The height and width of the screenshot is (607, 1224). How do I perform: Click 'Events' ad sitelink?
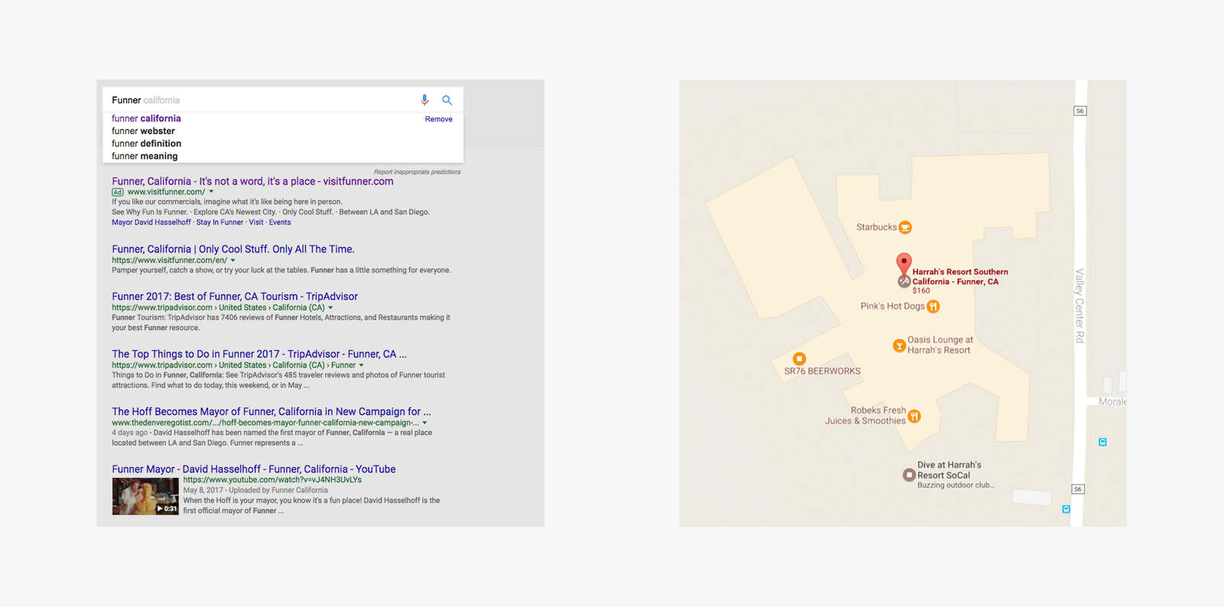click(280, 222)
